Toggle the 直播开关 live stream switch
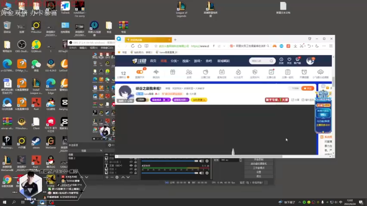367x206 pixels. click(140, 72)
